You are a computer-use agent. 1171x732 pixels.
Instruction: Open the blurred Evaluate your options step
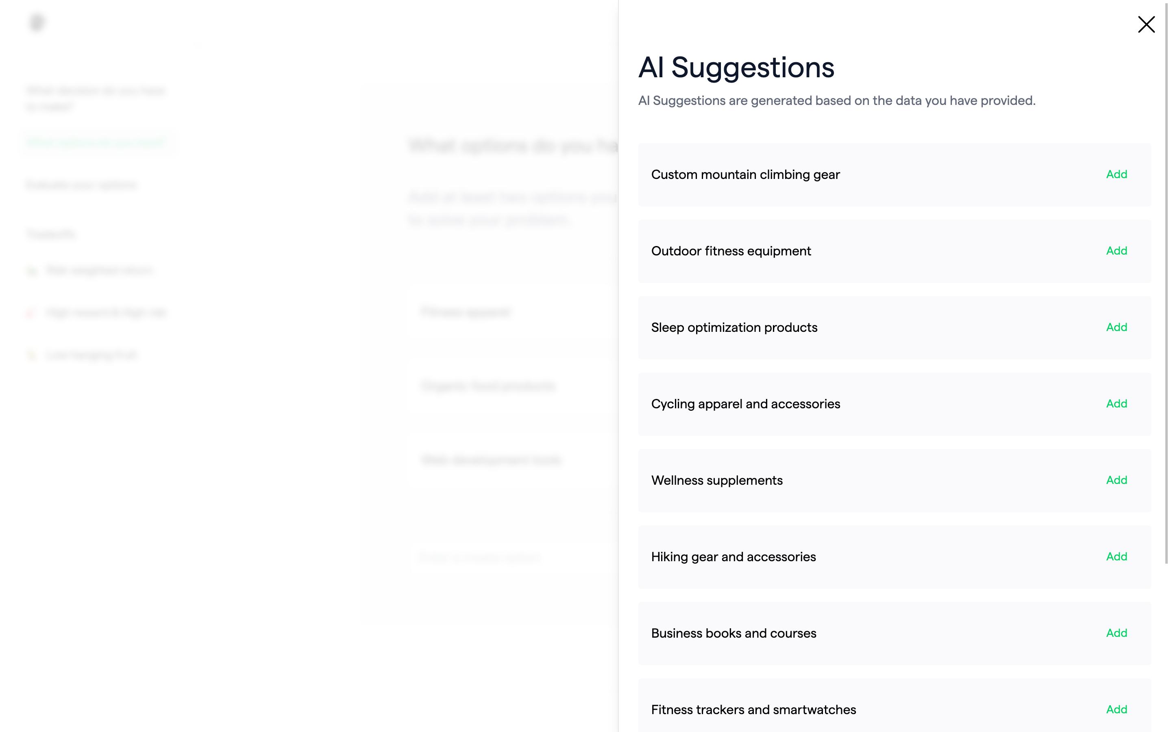(x=81, y=185)
